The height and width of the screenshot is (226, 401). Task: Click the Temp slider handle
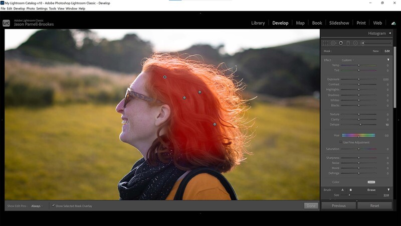tap(358, 65)
